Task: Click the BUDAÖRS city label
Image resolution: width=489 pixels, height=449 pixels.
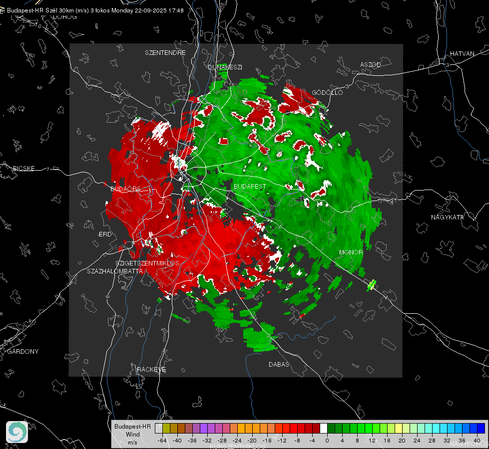Action: pyautogui.click(x=125, y=189)
